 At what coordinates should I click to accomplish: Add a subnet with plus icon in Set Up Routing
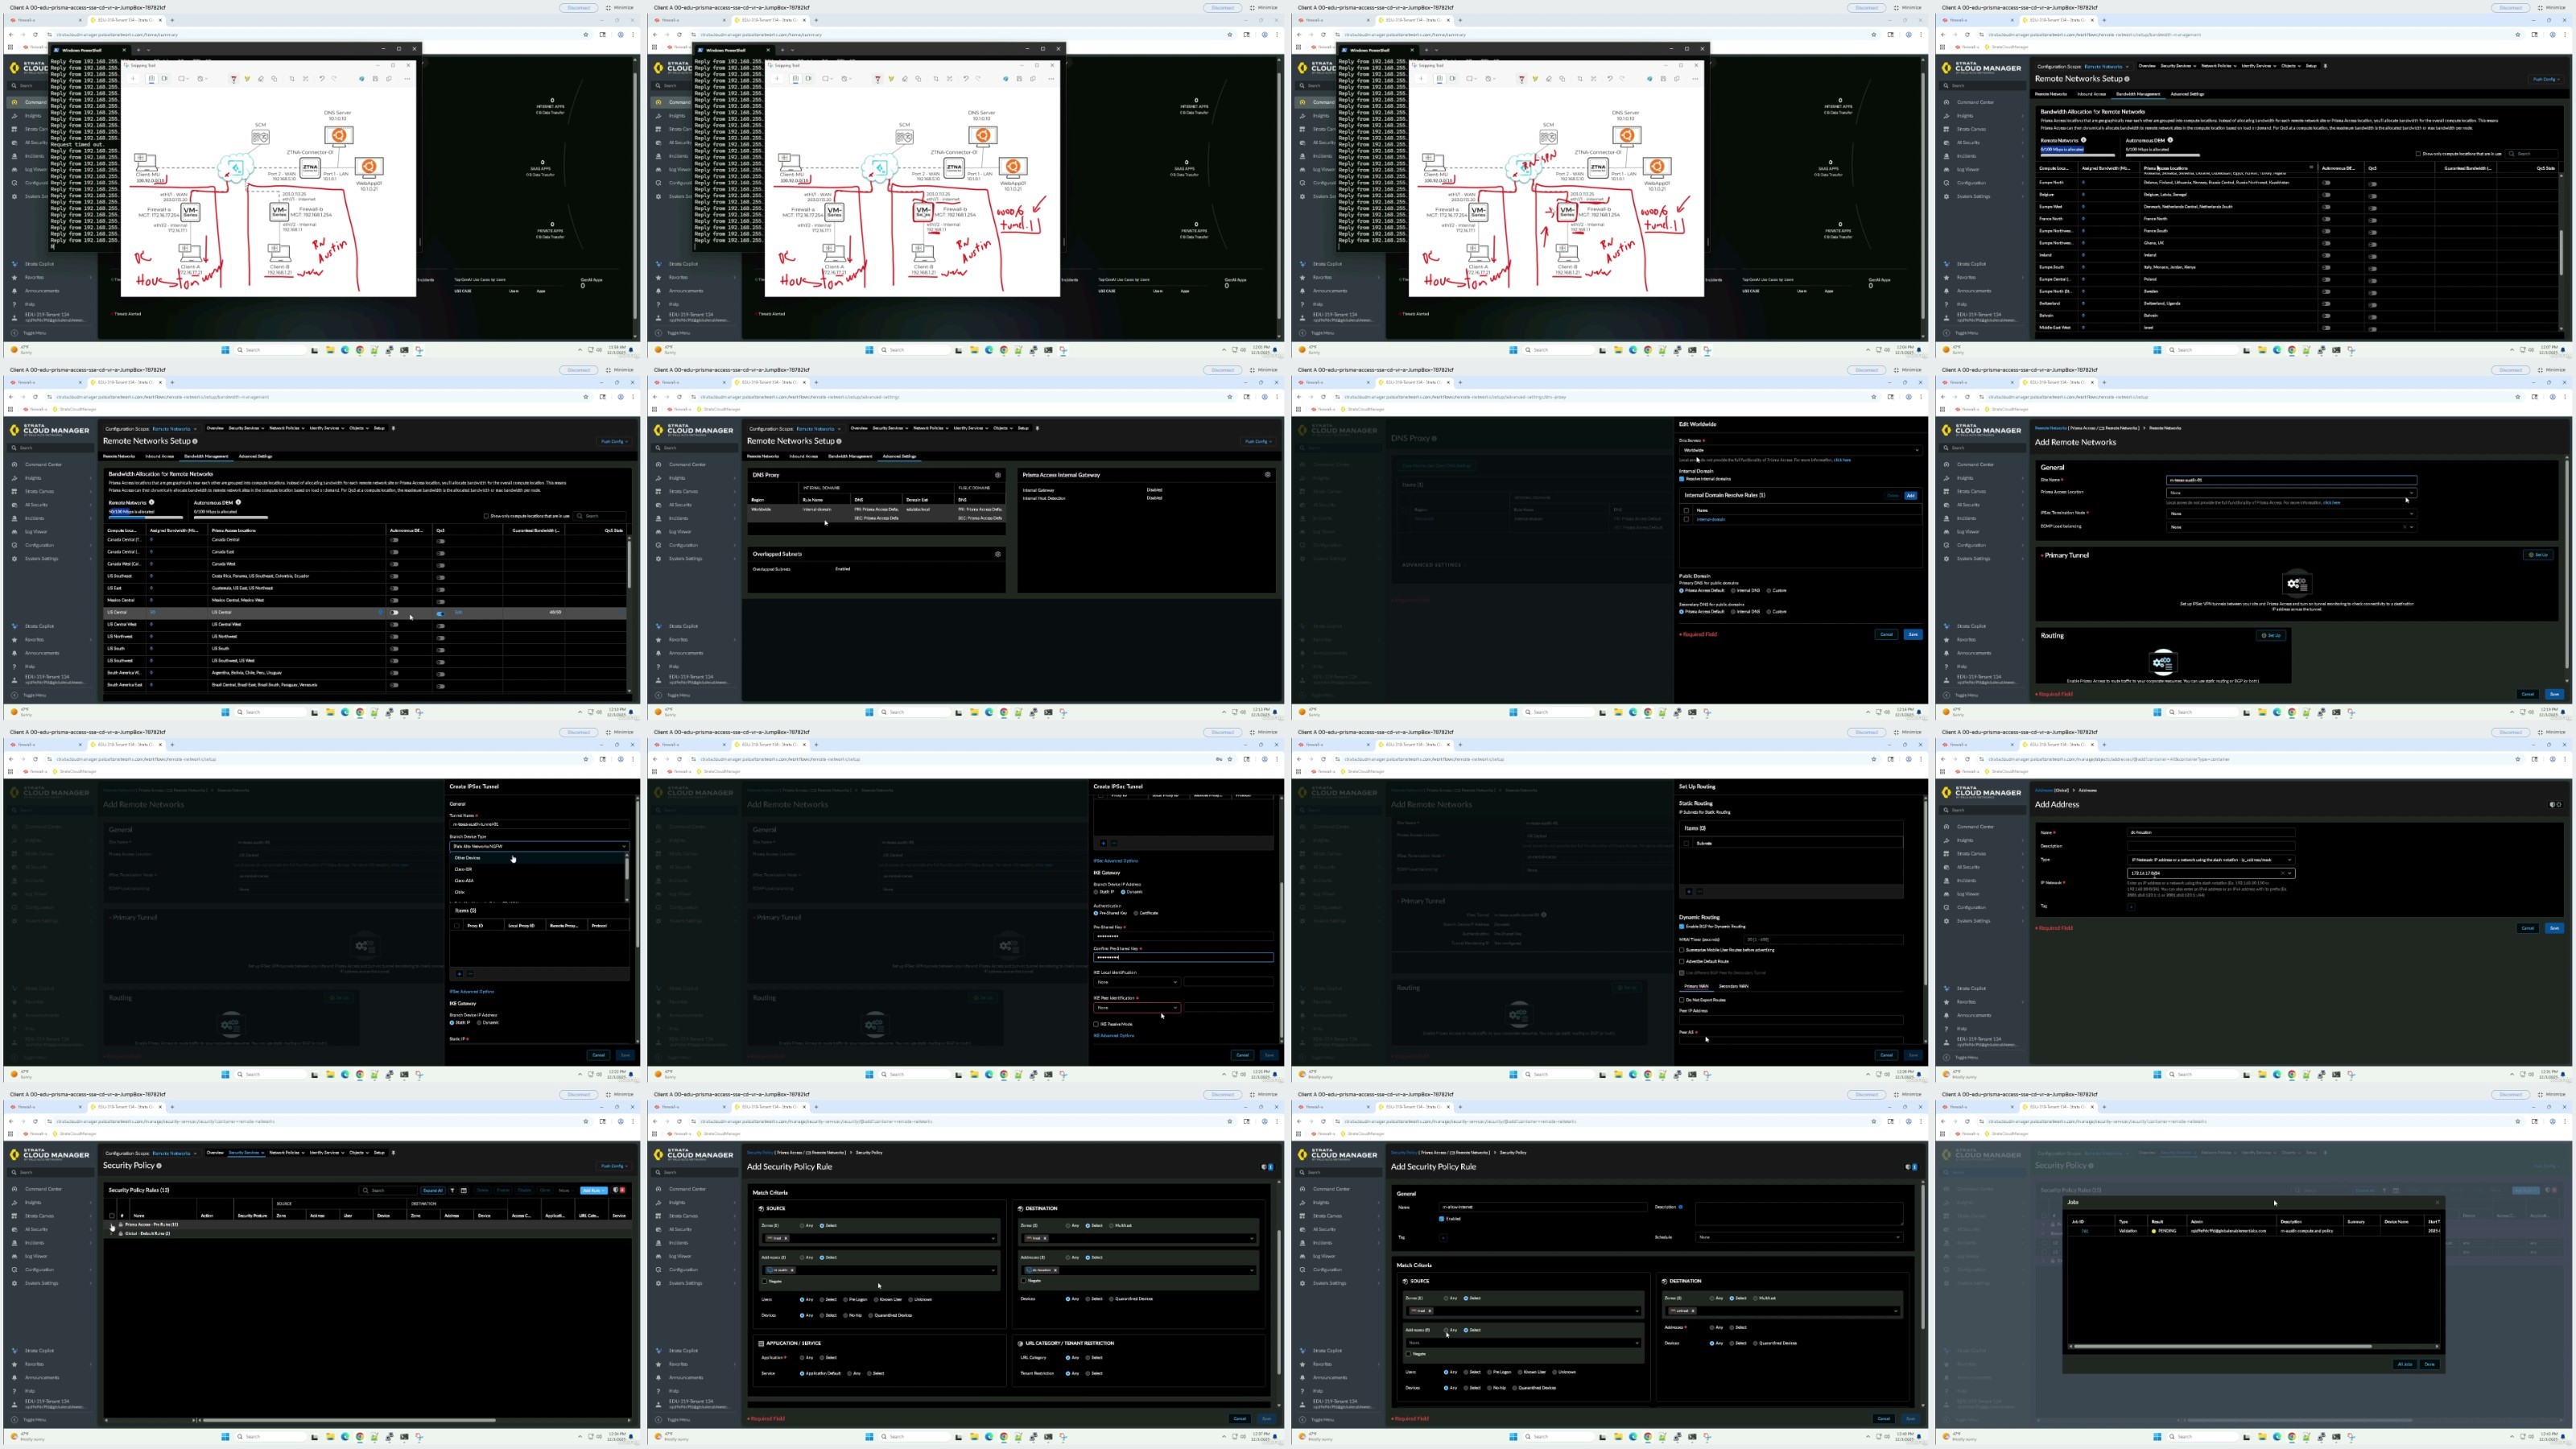tap(1689, 891)
